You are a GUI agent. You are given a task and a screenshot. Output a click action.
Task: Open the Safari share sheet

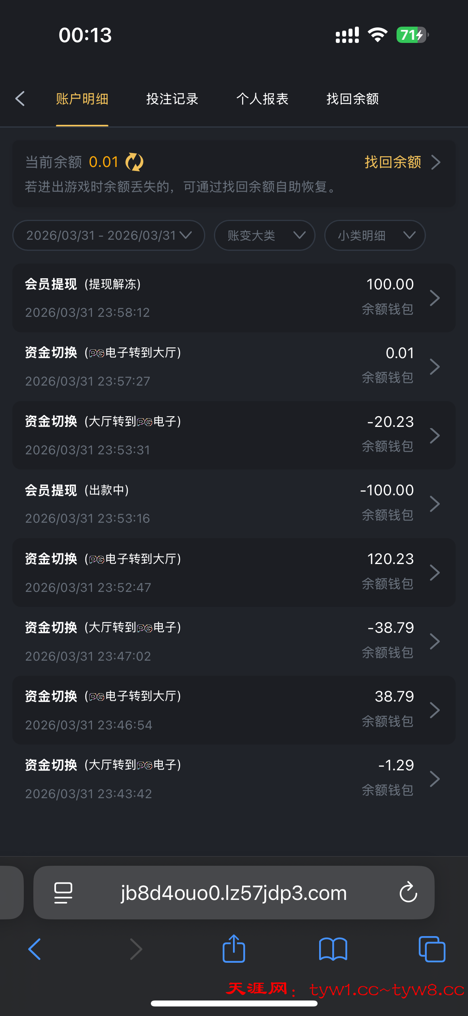click(x=234, y=949)
